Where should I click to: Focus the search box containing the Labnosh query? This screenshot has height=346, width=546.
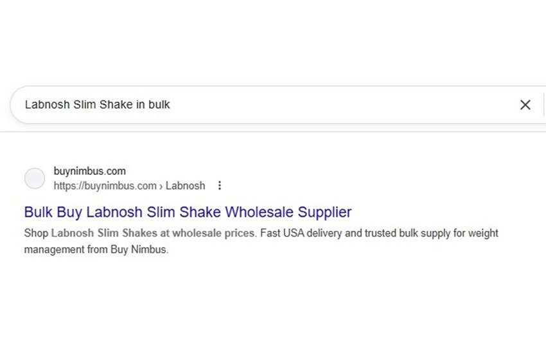pos(257,105)
